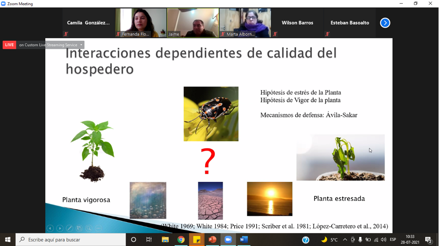Switch ESP keyboard language indicator
Viewport: 439px width, 246px height.
tap(393, 239)
